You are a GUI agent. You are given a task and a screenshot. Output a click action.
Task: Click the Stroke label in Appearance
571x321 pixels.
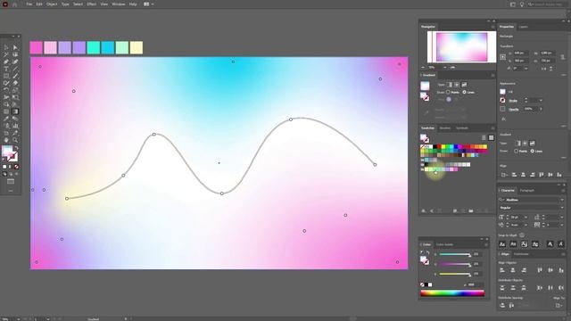coord(513,101)
